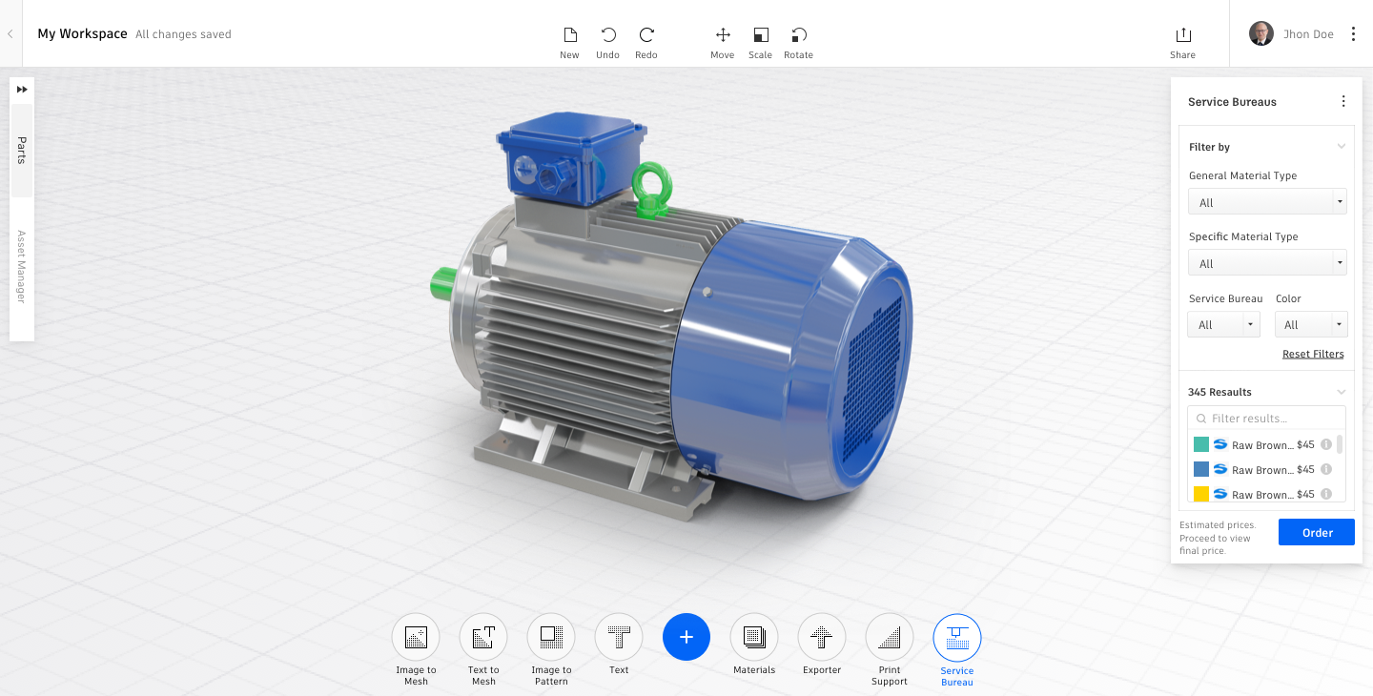Select the Scale tool
This screenshot has width=1373, height=696.
(x=760, y=42)
